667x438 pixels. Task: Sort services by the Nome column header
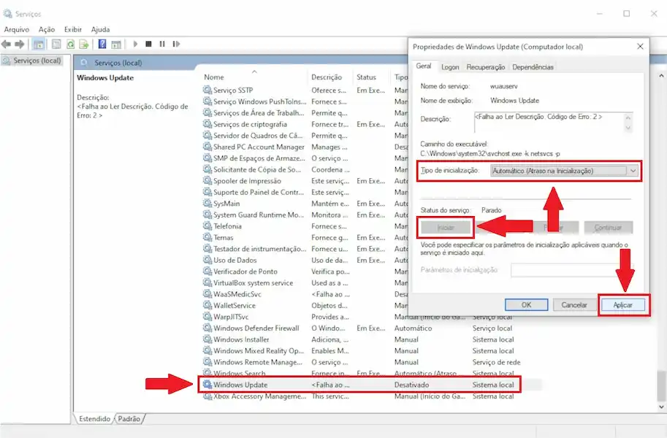[214, 77]
